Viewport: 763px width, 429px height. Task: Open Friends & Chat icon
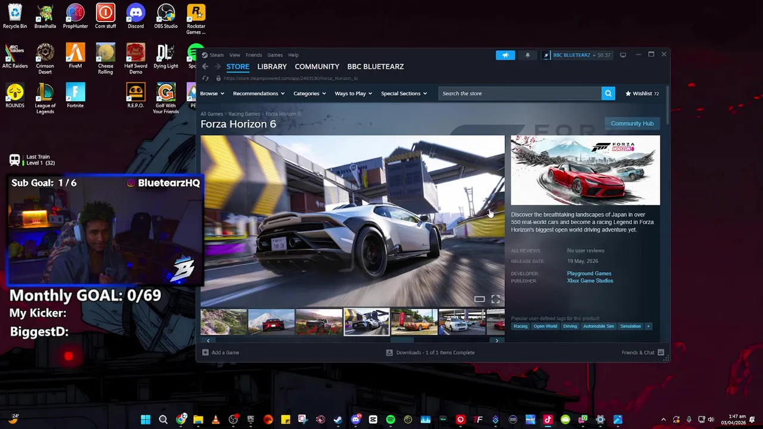[660, 352]
